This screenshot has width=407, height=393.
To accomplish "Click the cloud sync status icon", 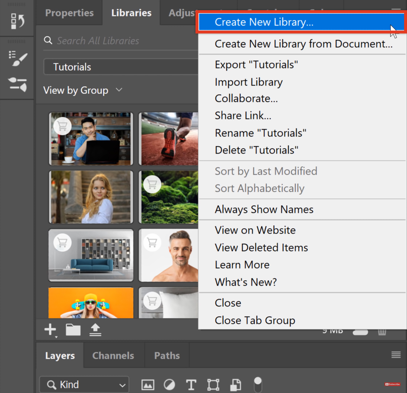I will 360,332.
